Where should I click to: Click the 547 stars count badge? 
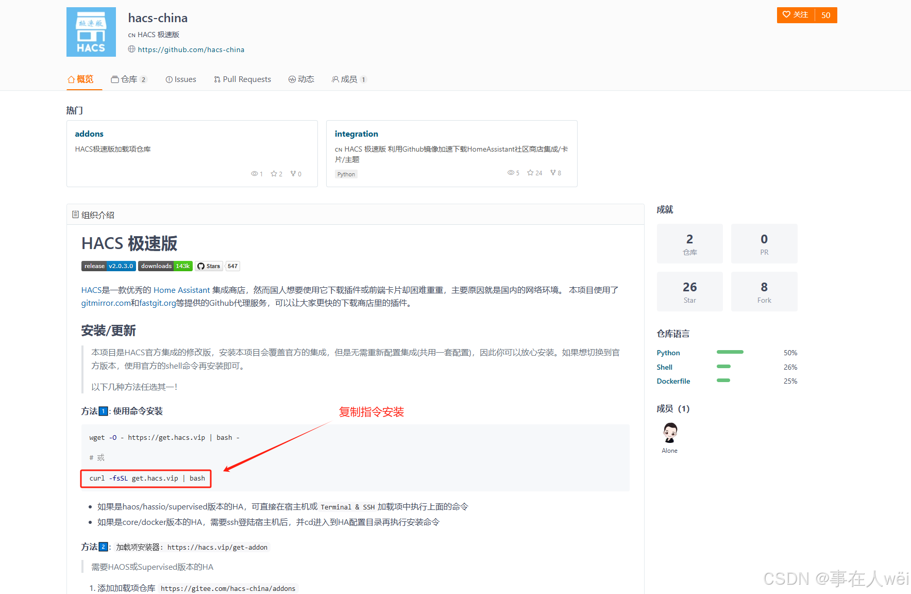click(x=233, y=266)
